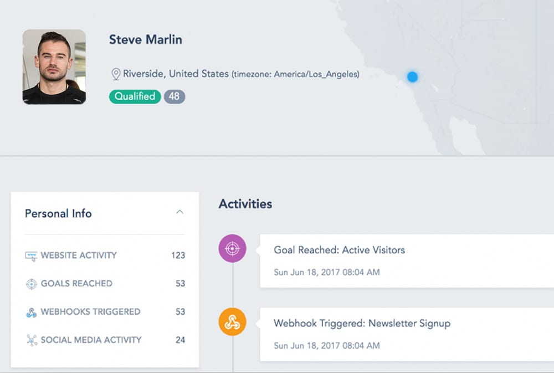
Task: Open the Webhook Triggered: Newsletter Signup activity
Action: pos(362,323)
